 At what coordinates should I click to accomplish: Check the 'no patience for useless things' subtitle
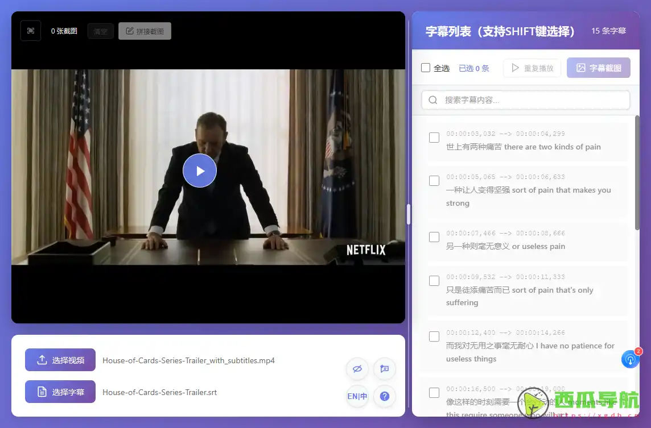pos(434,336)
